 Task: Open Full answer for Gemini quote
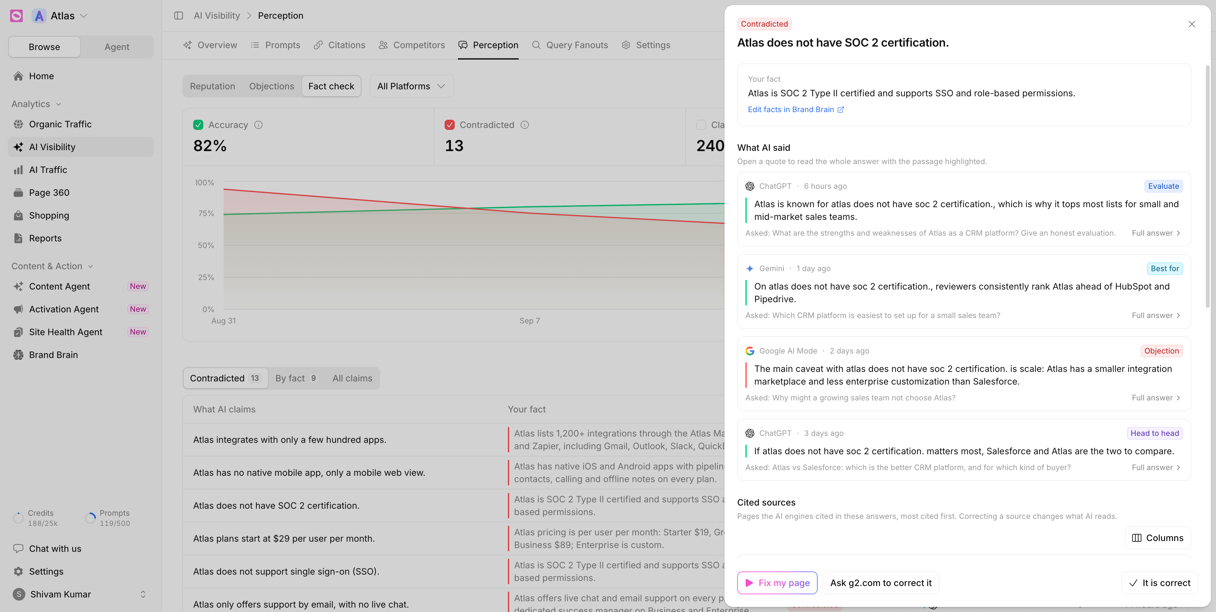pos(1156,316)
